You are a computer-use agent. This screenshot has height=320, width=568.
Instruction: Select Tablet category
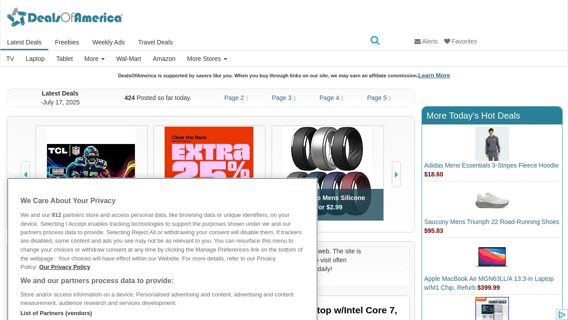[64, 59]
